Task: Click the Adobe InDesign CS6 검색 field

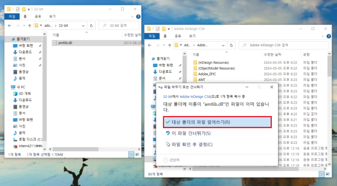Action: click(284, 45)
